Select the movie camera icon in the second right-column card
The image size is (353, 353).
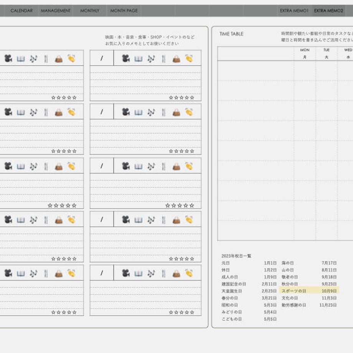125,112
